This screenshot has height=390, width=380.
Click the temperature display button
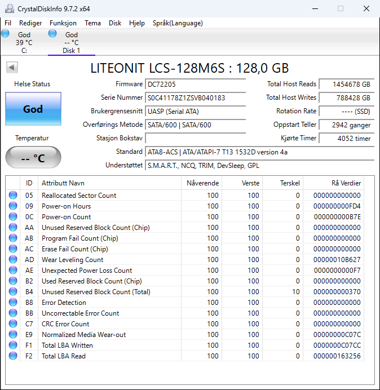pos(33,157)
